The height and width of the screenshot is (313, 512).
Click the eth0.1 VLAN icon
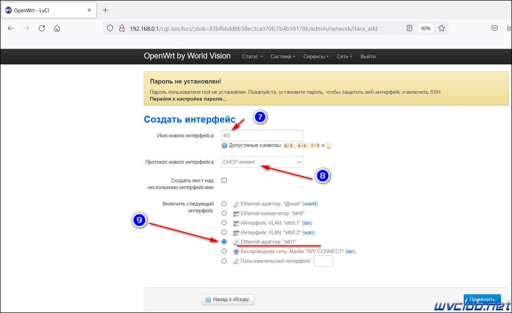pyautogui.click(x=236, y=223)
